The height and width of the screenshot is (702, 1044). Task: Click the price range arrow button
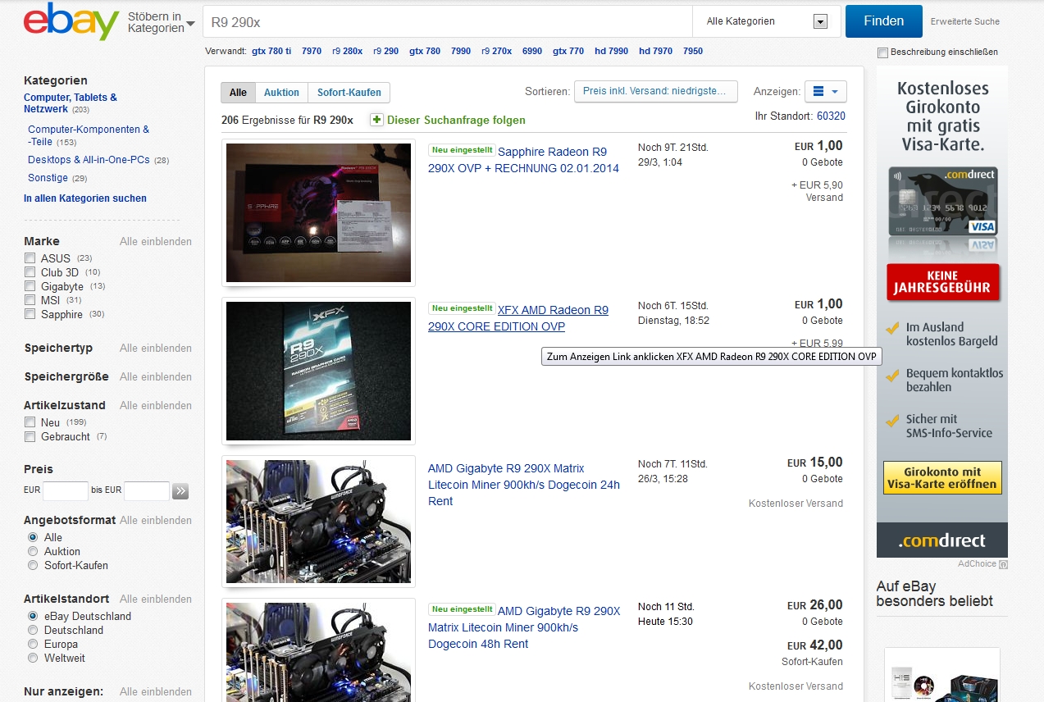pos(180,491)
